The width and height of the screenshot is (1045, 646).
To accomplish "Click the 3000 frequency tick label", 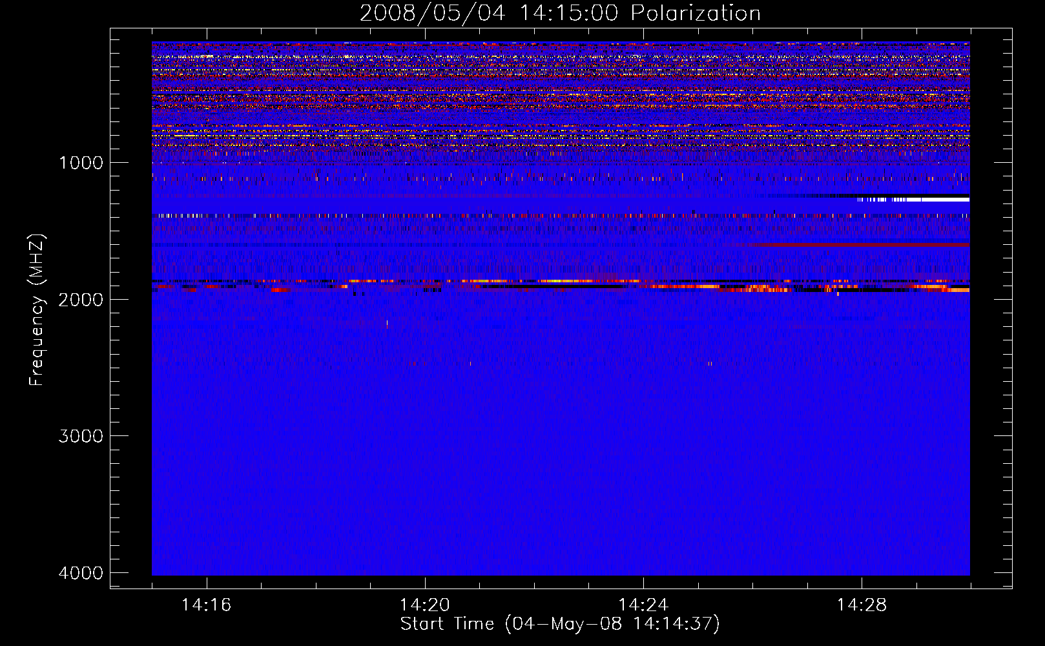I will point(81,436).
